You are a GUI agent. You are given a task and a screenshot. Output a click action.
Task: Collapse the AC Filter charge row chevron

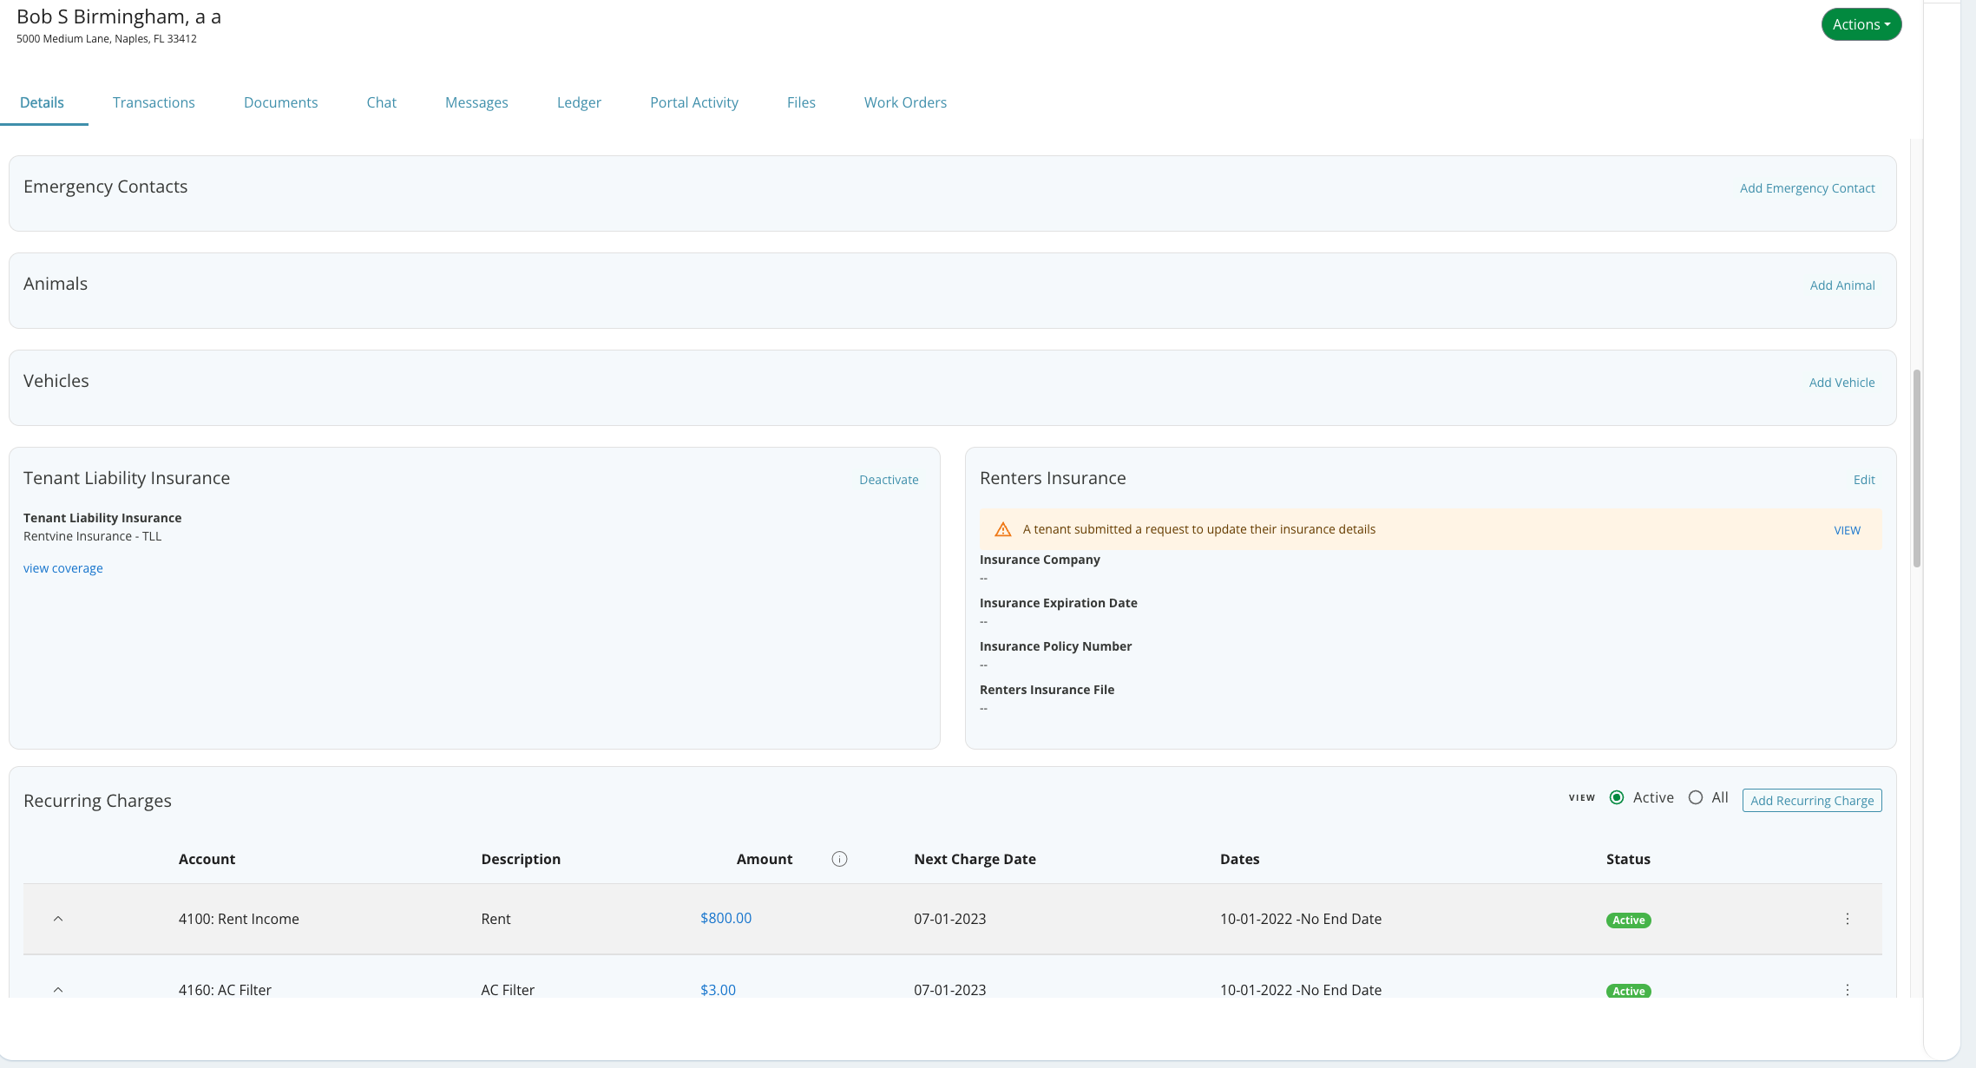(x=58, y=990)
